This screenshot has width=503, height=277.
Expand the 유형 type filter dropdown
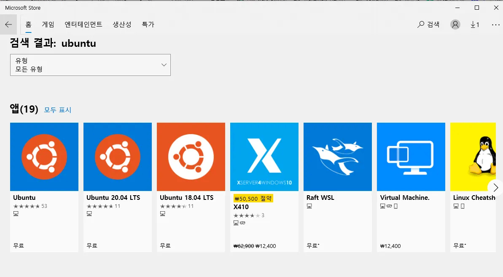(91, 65)
